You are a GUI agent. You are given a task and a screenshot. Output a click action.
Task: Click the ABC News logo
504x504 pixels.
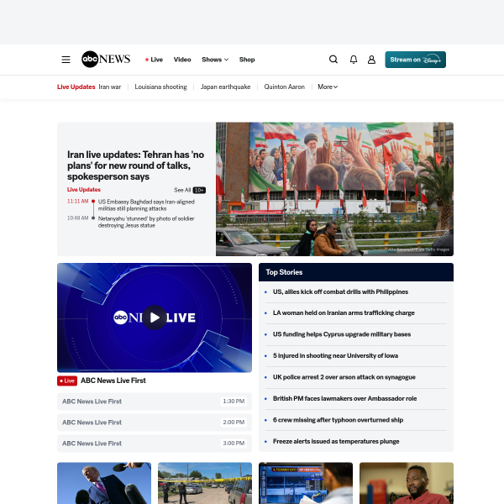pos(106,59)
